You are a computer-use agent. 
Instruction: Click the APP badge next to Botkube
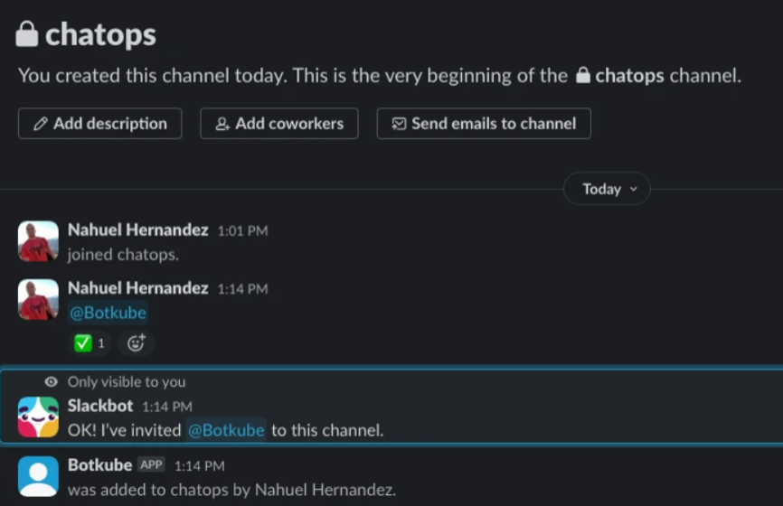tap(150, 465)
